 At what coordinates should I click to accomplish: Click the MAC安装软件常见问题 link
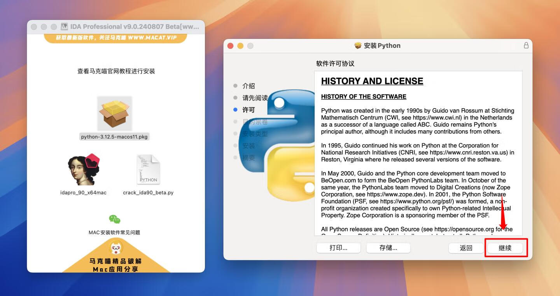click(114, 233)
